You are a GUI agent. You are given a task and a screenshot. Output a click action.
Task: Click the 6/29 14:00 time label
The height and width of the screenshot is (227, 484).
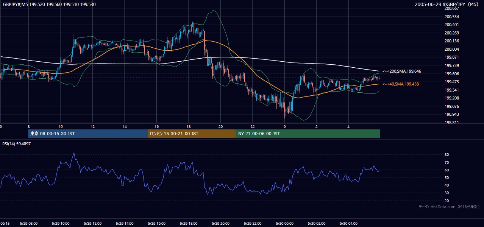(x=125, y=224)
